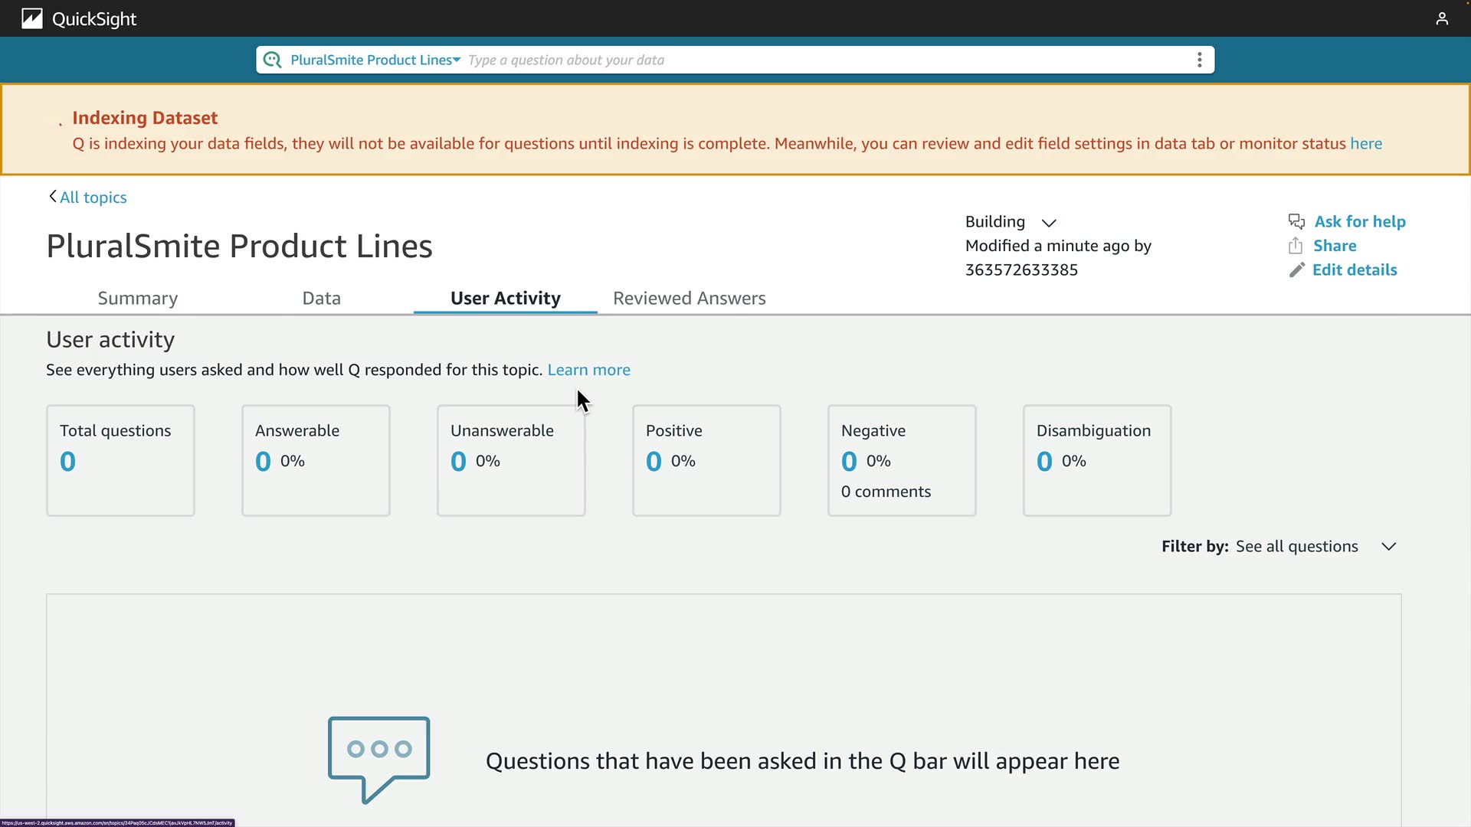Image resolution: width=1471 pixels, height=827 pixels.
Task: Switch to the Data tab
Action: pyautogui.click(x=321, y=298)
